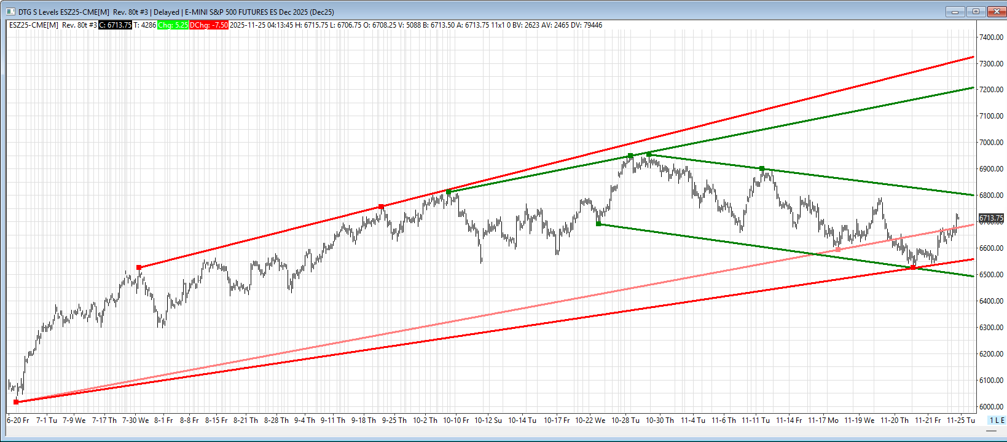Close the ESZ25-CME chart window
The height and width of the screenshot is (442, 1007).
(x=995, y=12)
